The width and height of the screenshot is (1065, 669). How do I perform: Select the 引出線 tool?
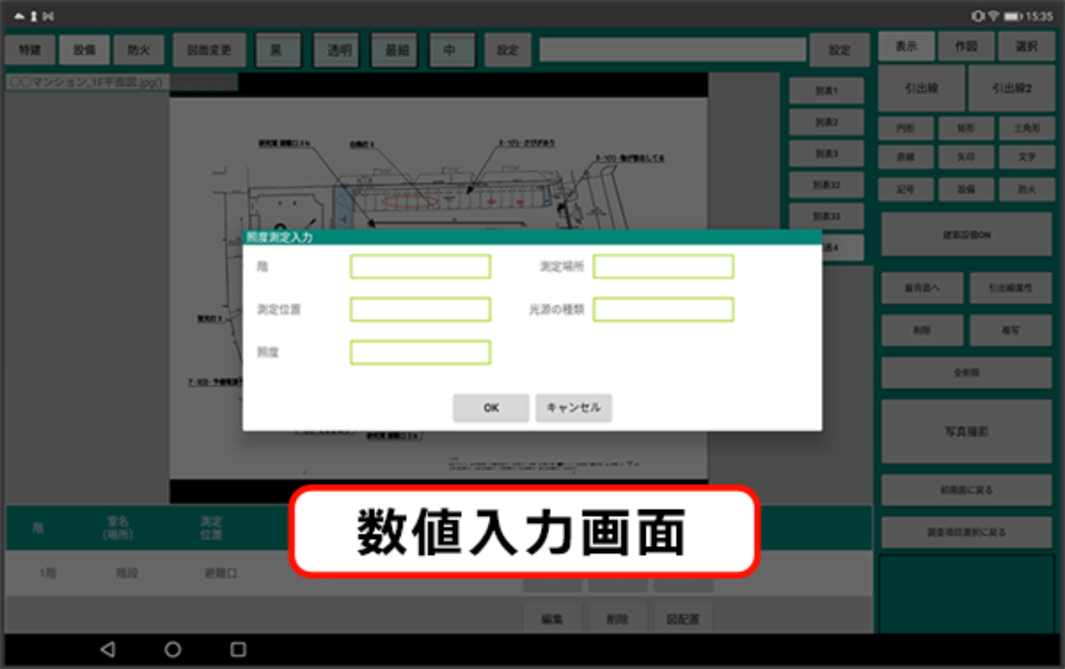[922, 88]
